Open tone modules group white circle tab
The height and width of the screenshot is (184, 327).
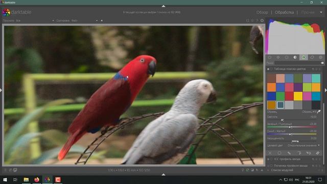295,57
